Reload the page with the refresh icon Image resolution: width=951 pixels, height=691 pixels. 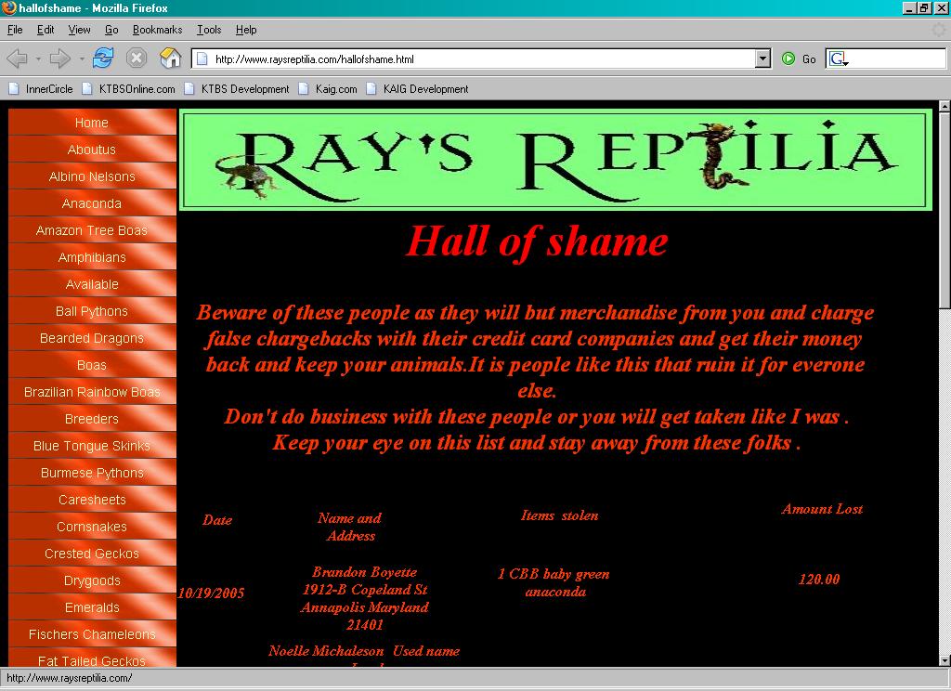pyautogui.click(x=103, y=59)
